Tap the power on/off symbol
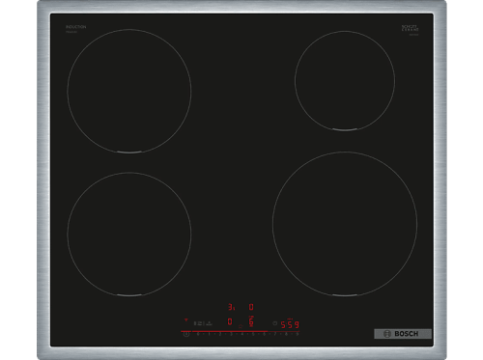This screenshot has width=483, height=360. tap(186, 334)
